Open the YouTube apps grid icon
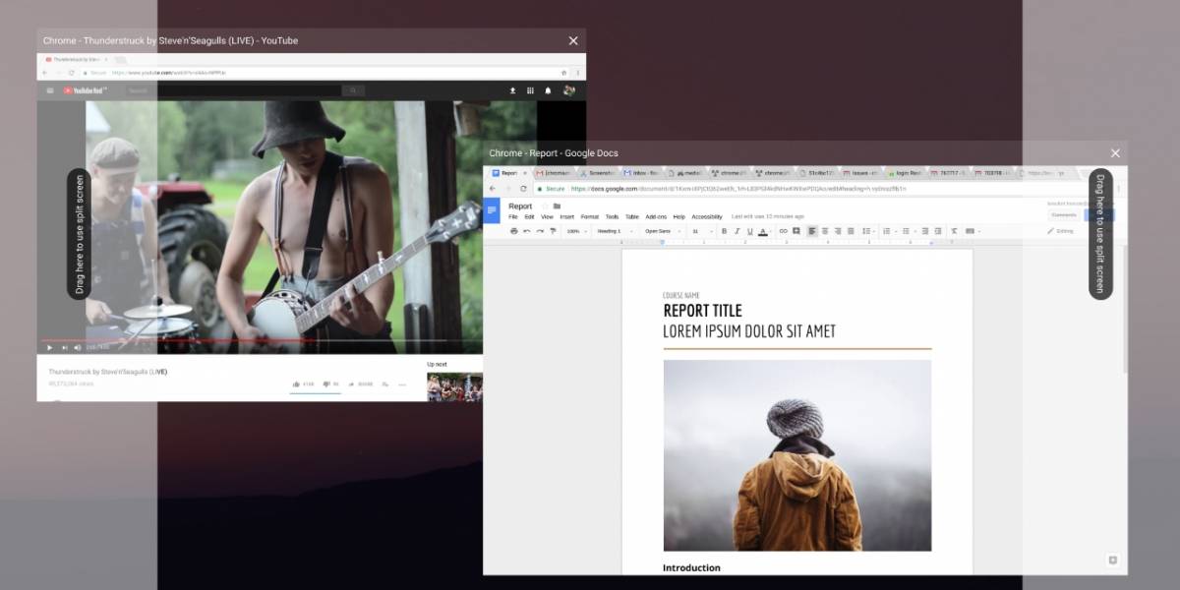 click(x=530, y=90)
